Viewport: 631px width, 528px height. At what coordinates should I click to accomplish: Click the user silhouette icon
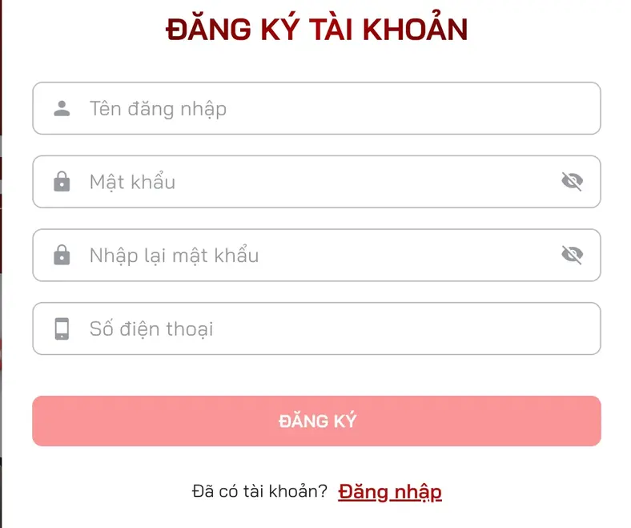(x=62, y=108)
